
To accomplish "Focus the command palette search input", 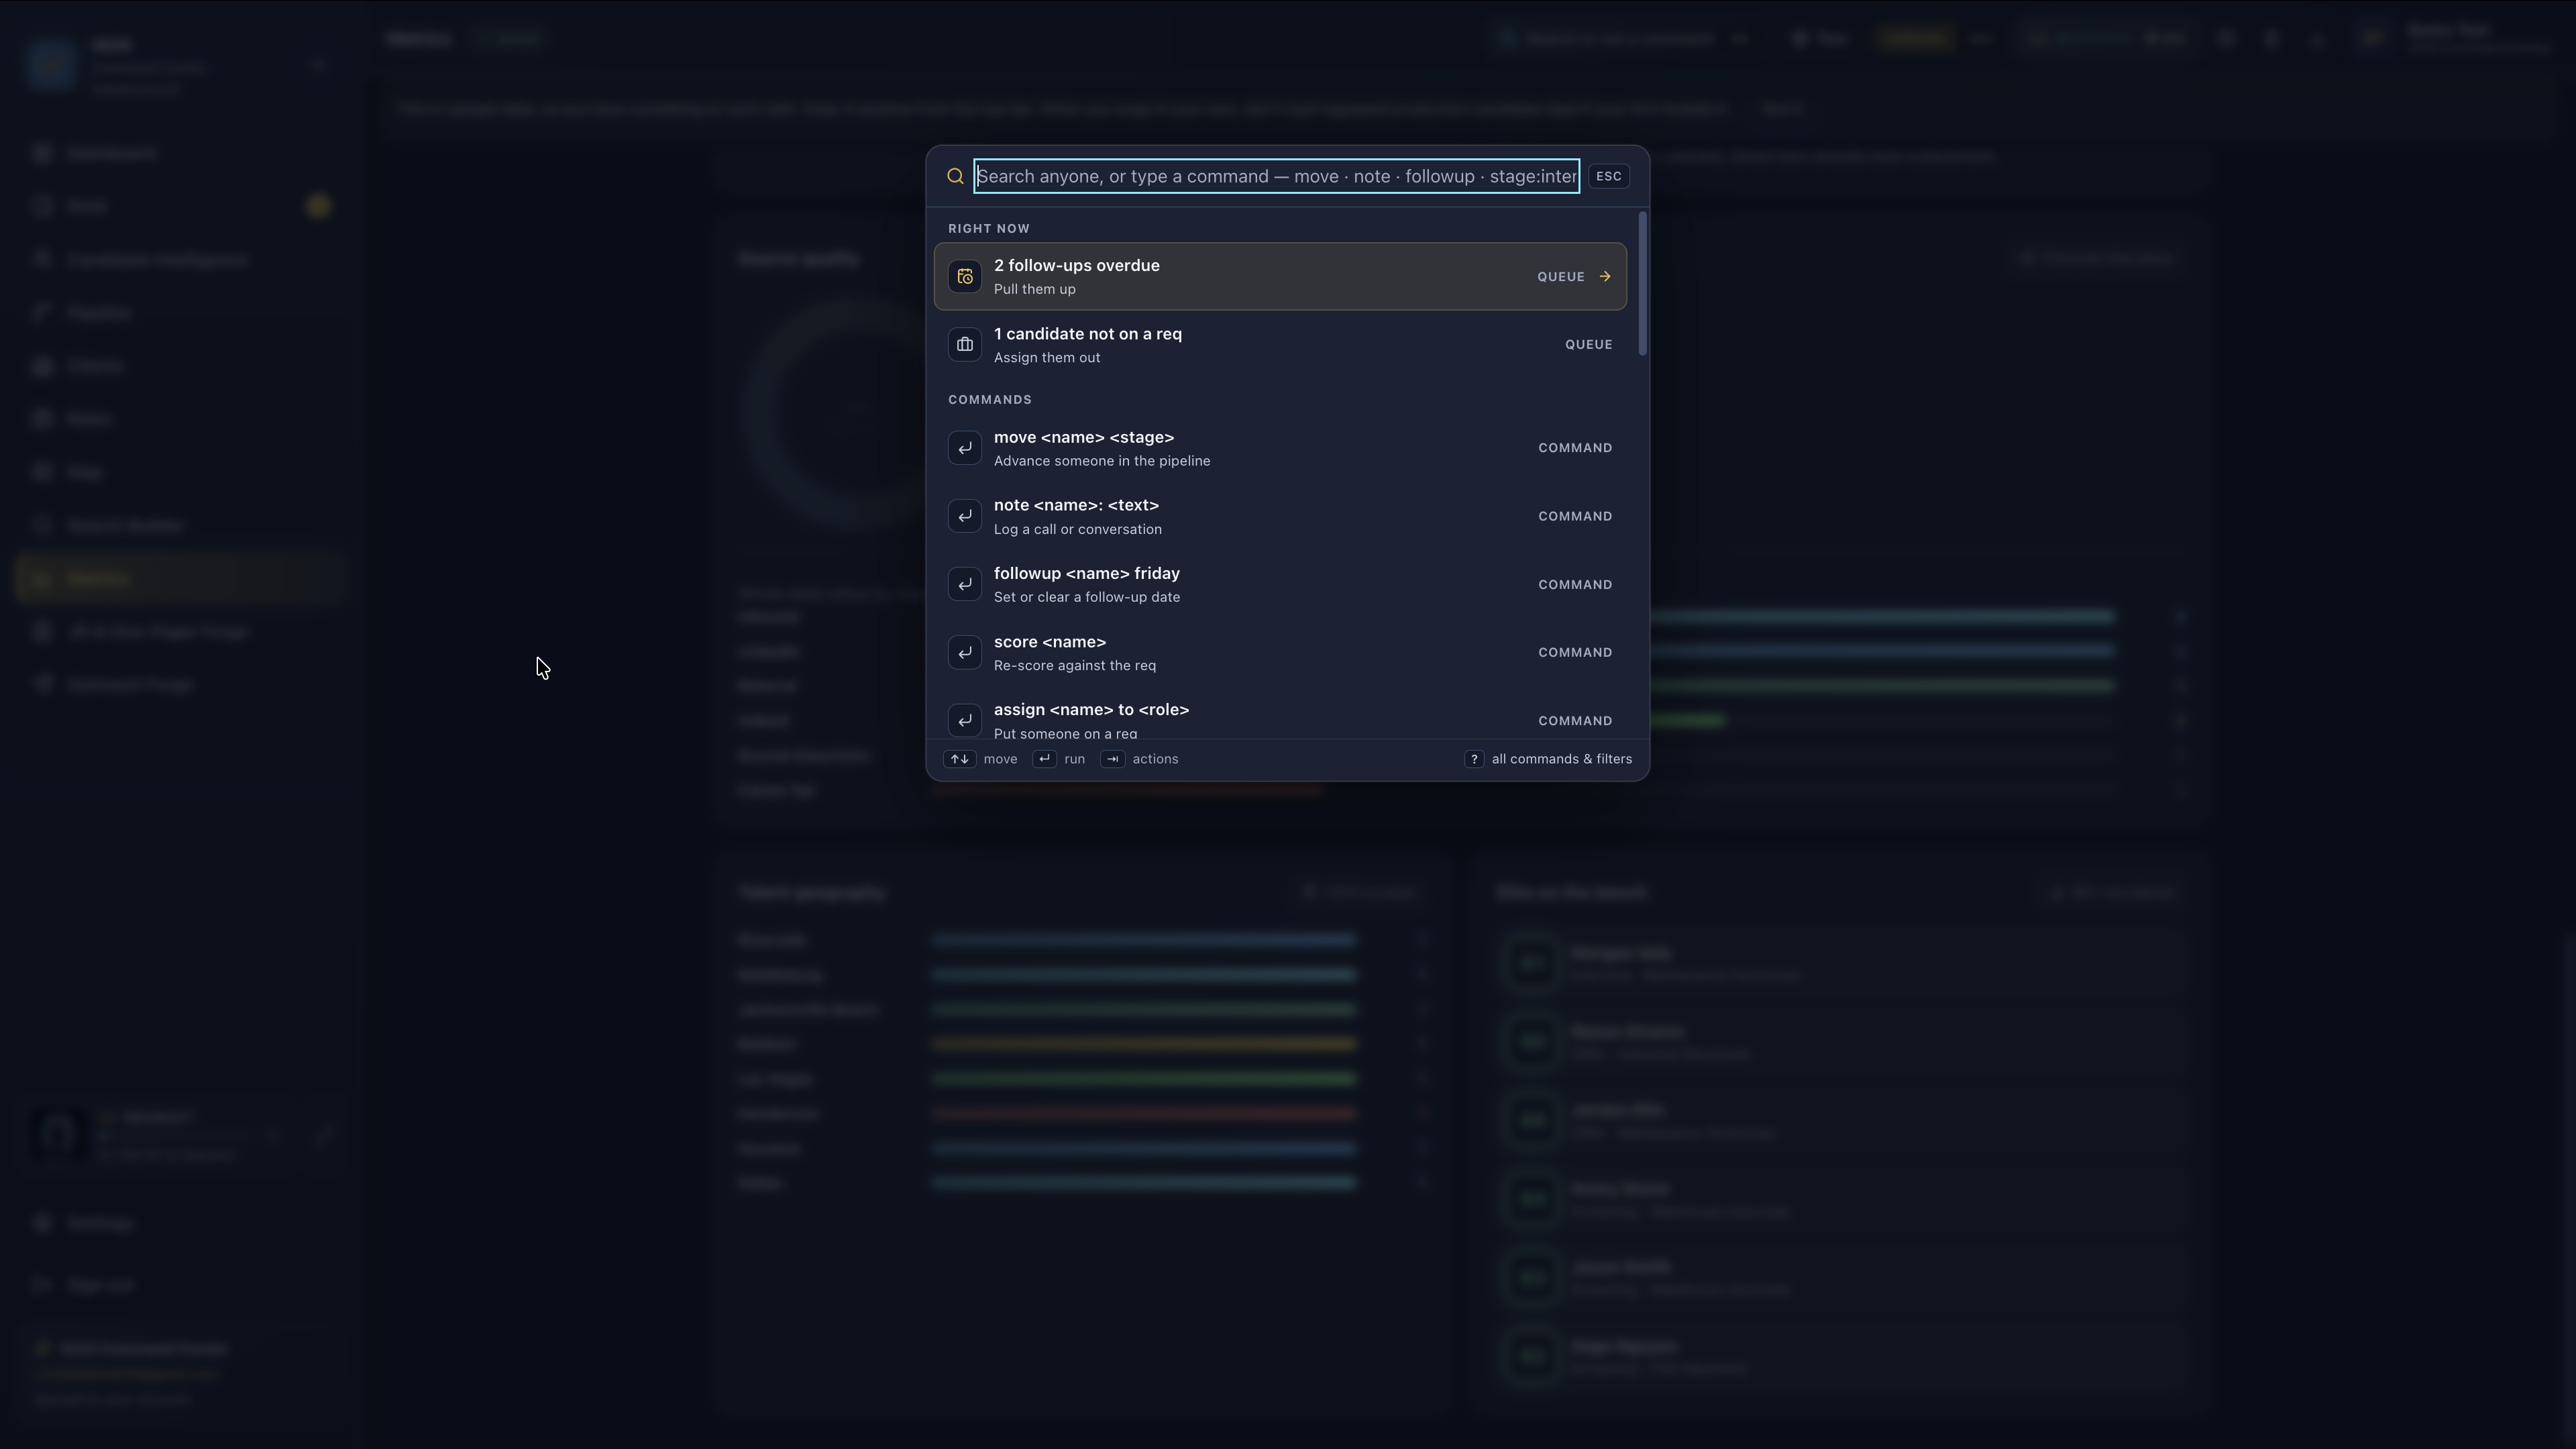I will pos(1277,176).
